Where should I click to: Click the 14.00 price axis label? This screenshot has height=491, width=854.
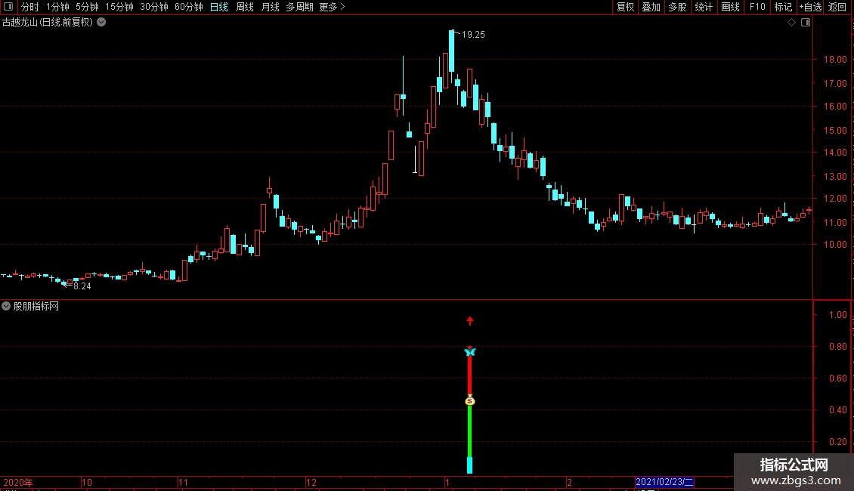click(835, 153)
